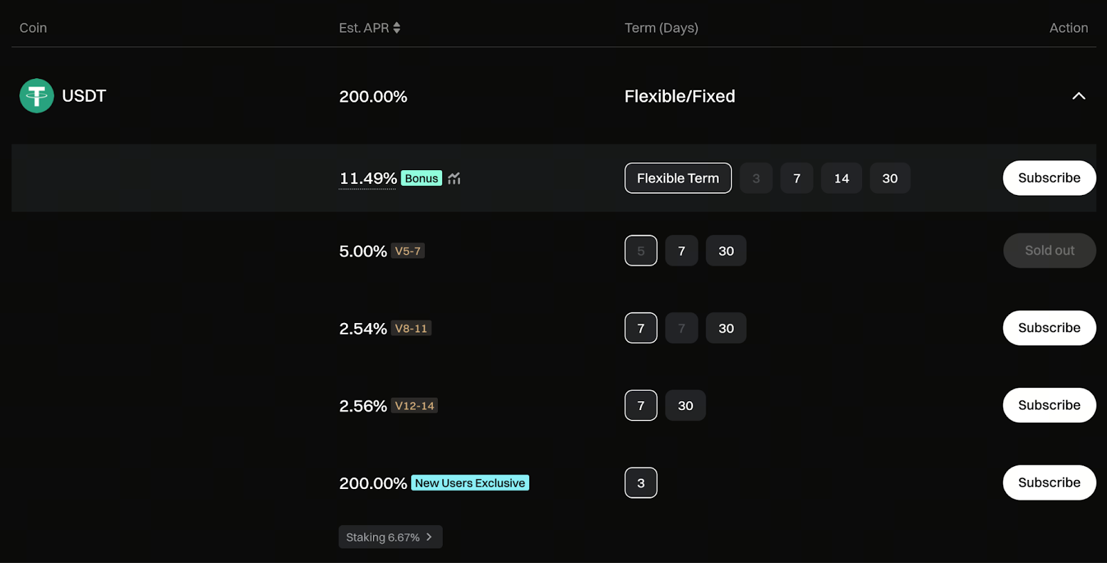1107x563 pixels.
Task: Open the Staking 6.67% link
Action: [x=390, y=537]
